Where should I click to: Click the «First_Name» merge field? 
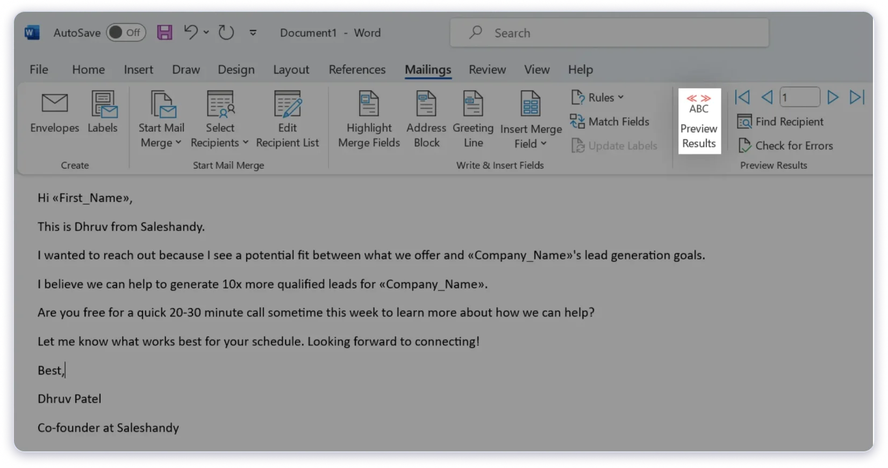(91, 198)
